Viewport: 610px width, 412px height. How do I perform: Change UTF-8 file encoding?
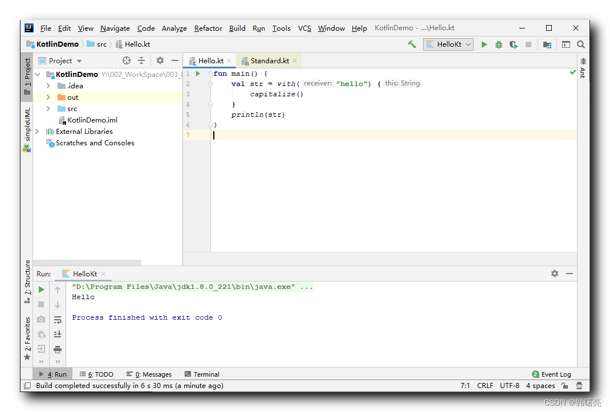pos(510,386)
